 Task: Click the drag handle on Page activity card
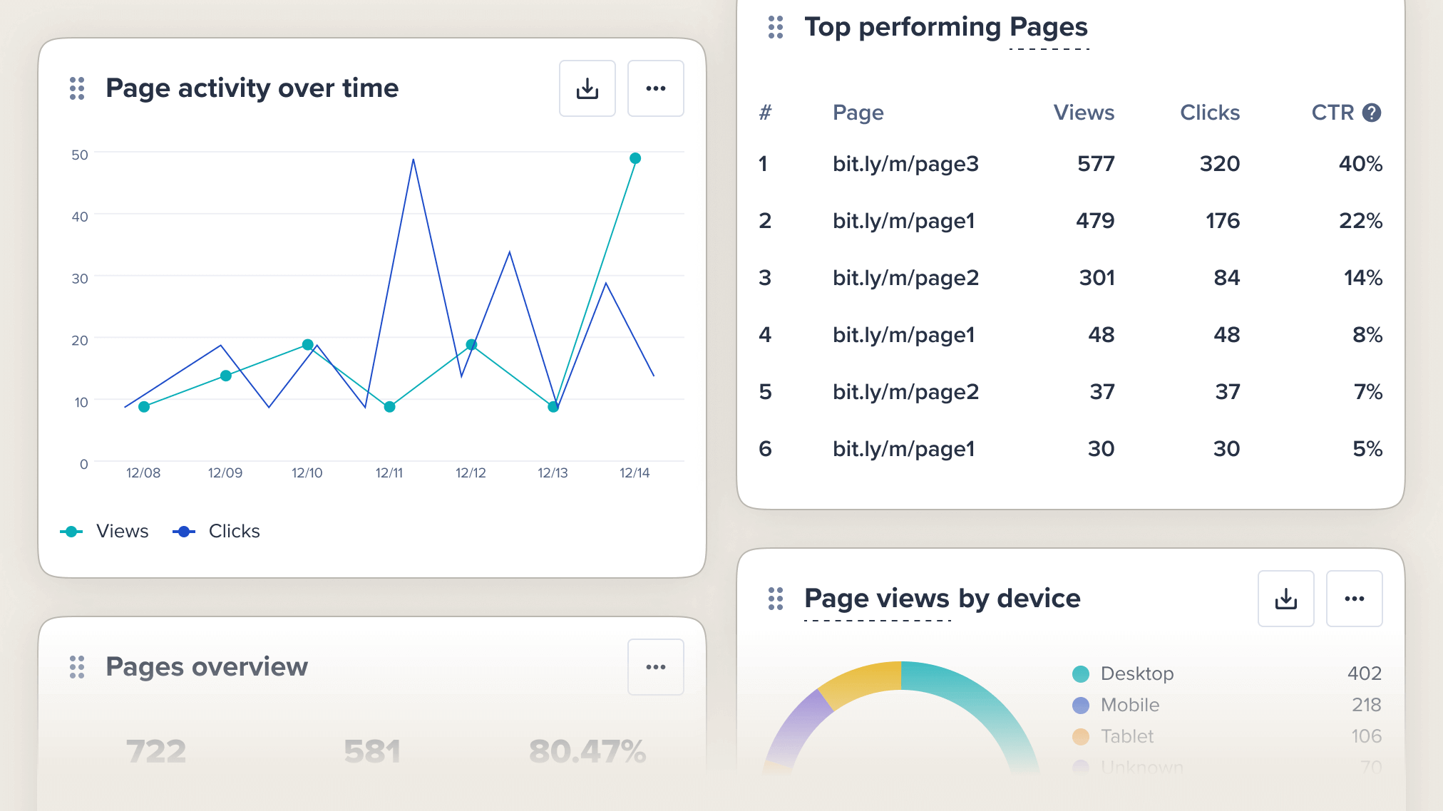tap(76, 88)
